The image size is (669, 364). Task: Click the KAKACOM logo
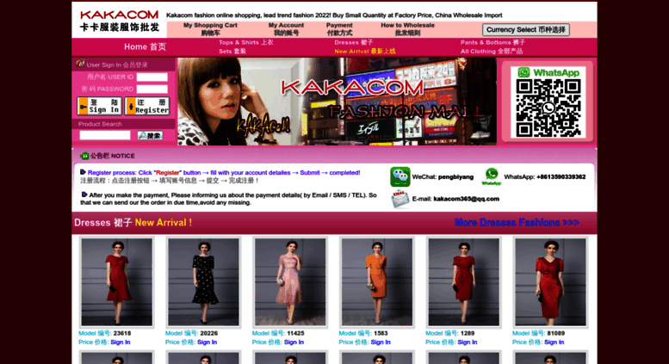pos(120,21)
